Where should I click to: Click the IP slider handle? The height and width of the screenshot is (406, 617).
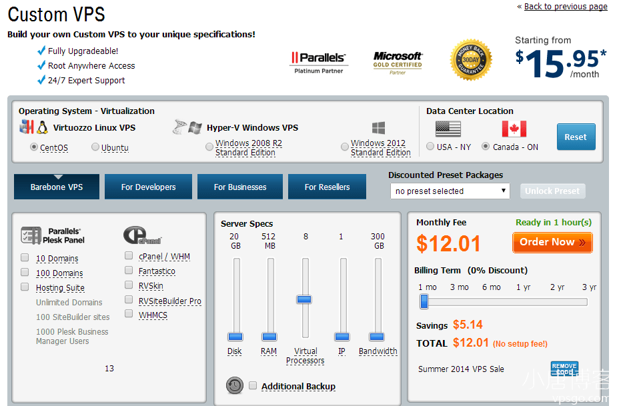click(x=342, y=337)
